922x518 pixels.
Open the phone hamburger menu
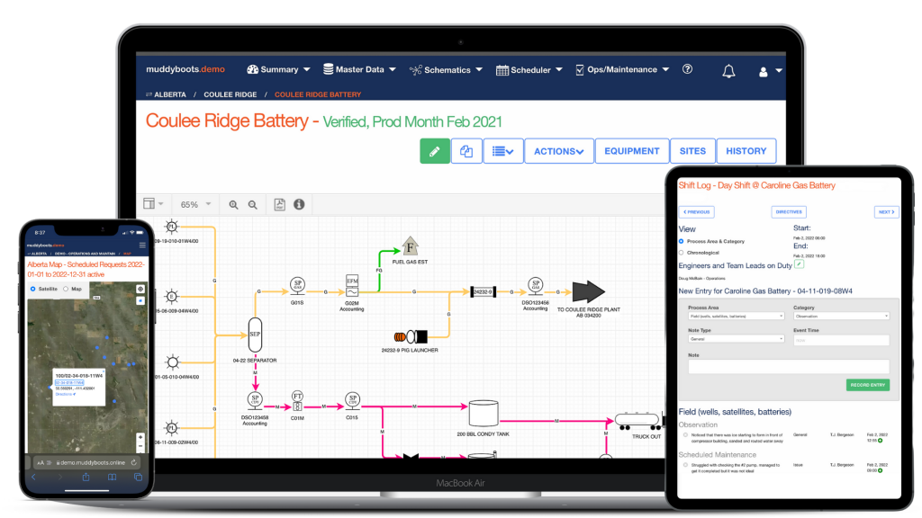pyautogui.click(x=141, y=246)
